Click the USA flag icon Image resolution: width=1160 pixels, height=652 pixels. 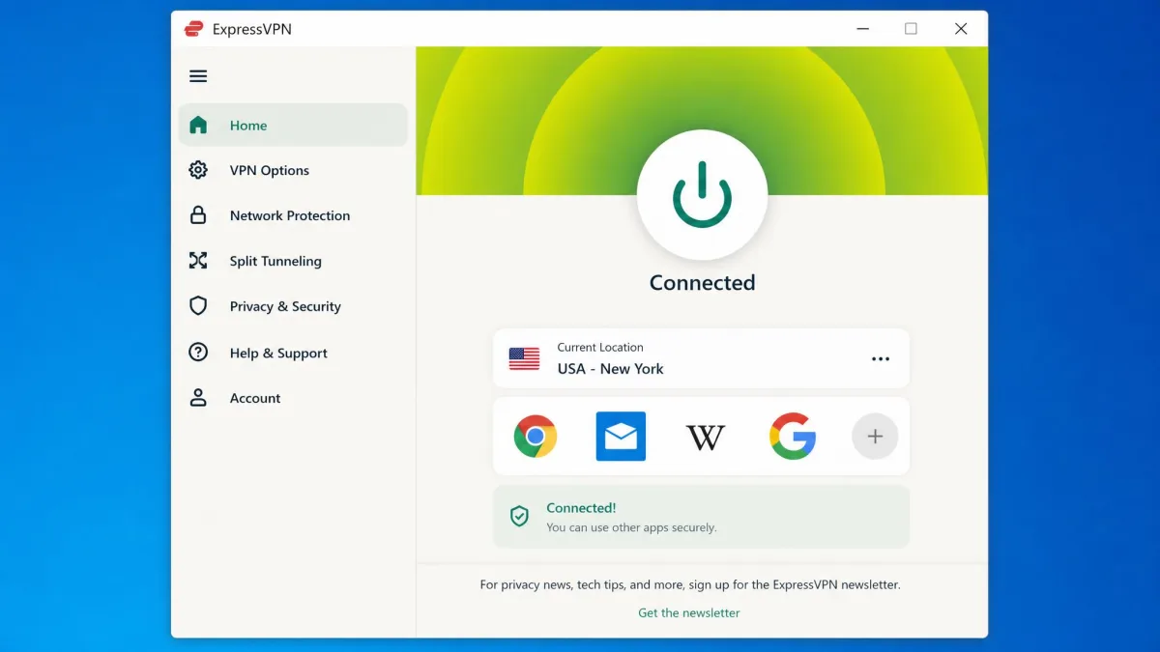point(525,358)
